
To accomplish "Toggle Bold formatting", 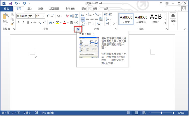I will 19,22.
